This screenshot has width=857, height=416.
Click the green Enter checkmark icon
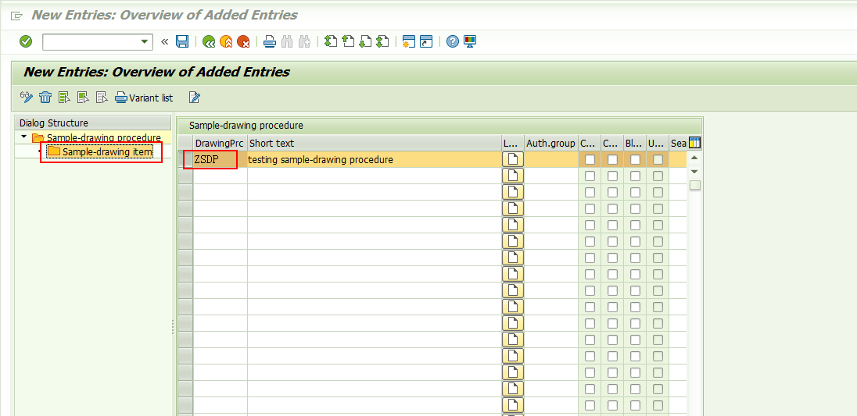point(26,41)
